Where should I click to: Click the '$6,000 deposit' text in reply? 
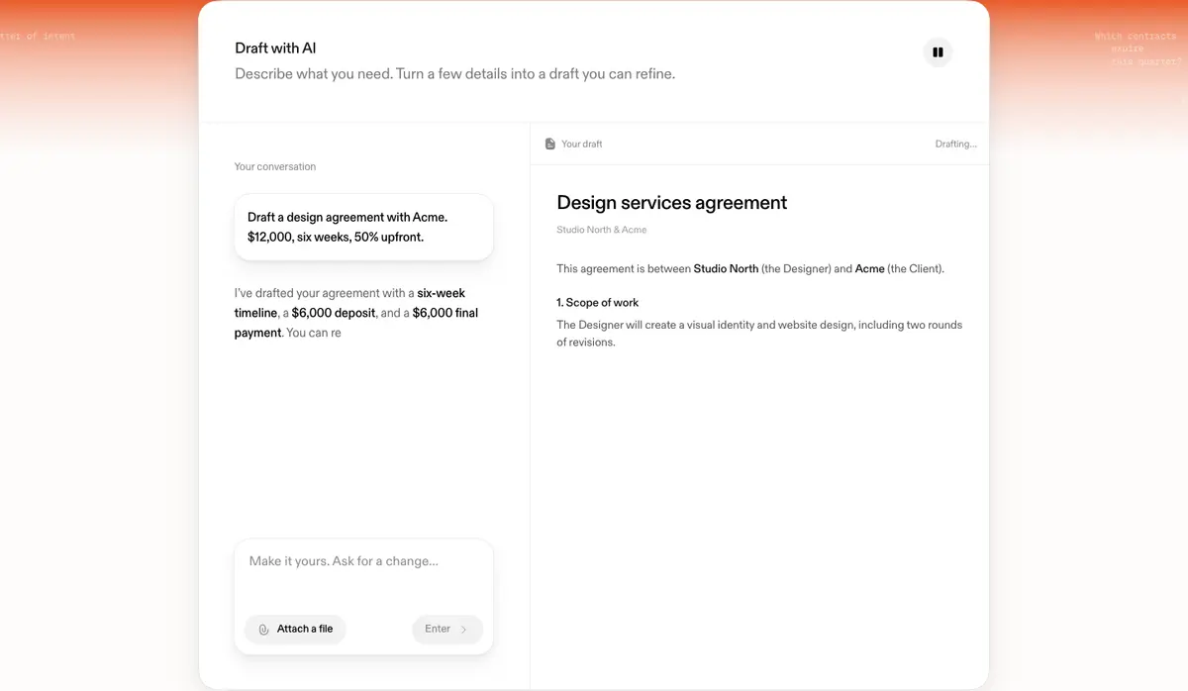pyautogui.click(x=334, y=313)
